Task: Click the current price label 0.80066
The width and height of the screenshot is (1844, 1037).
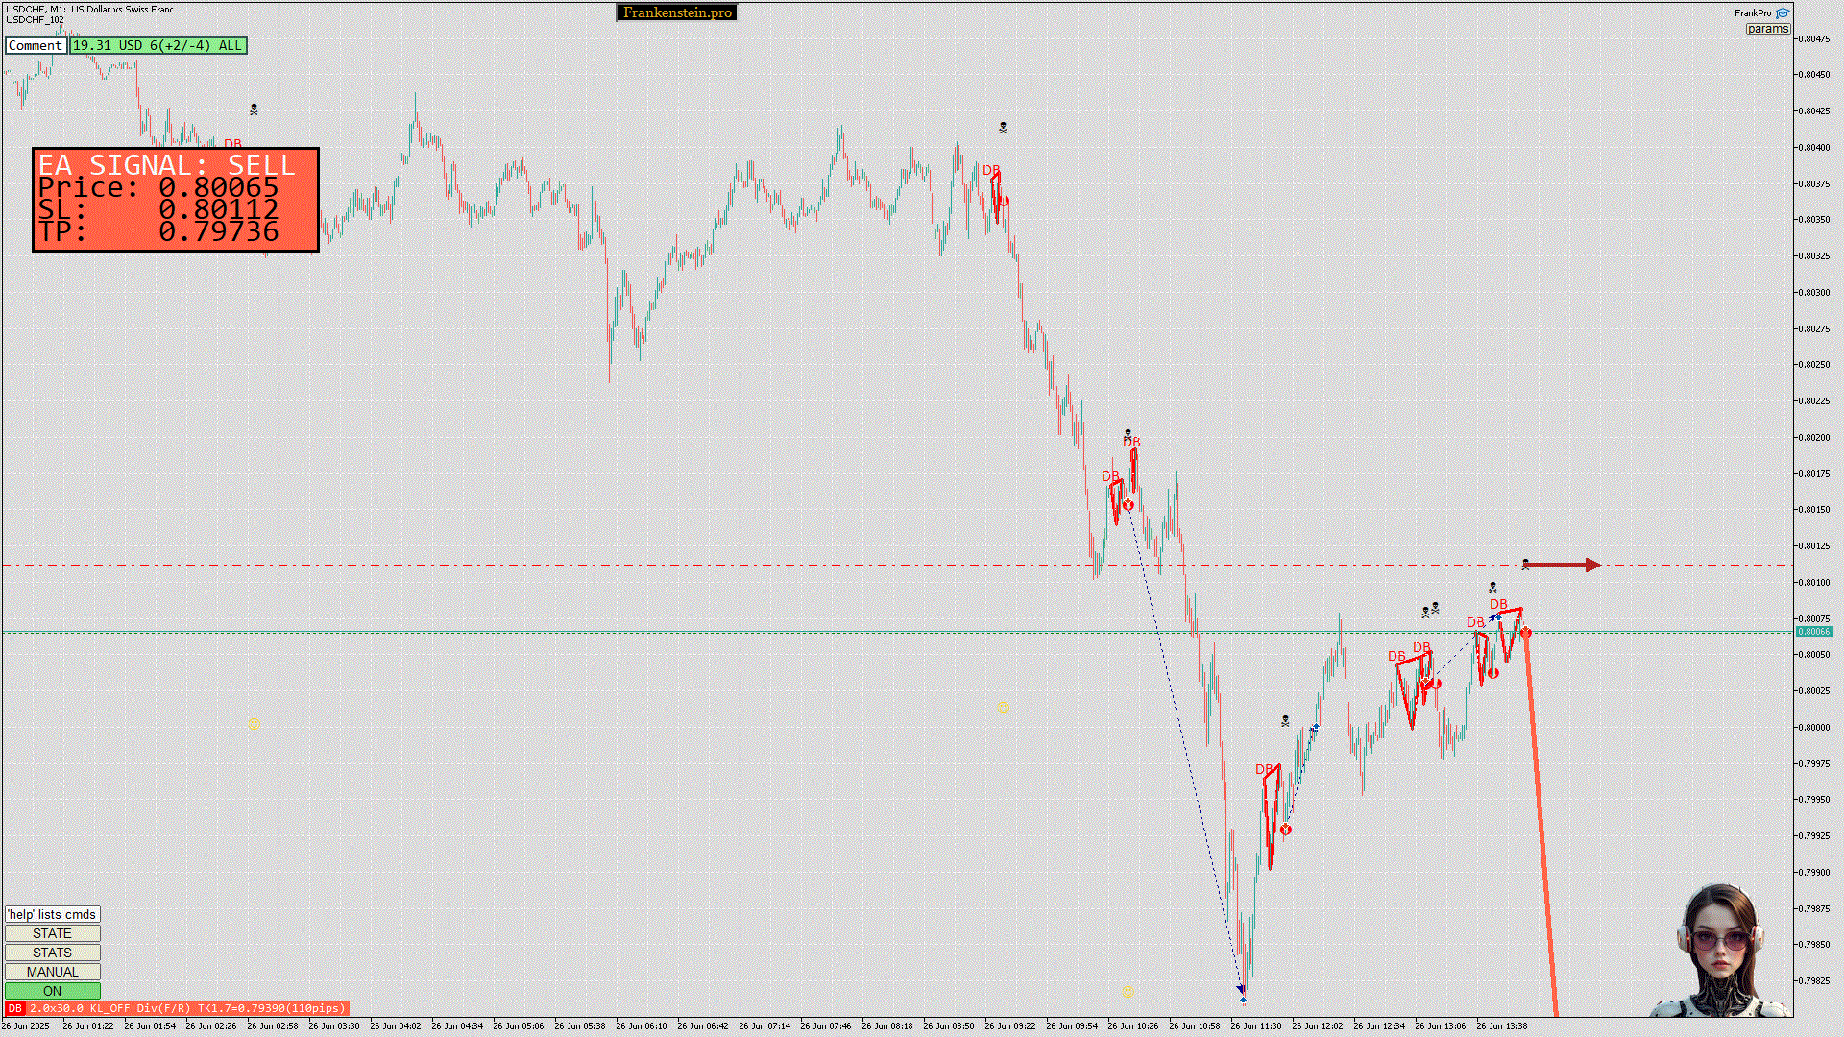Action: pos(1813,632)
